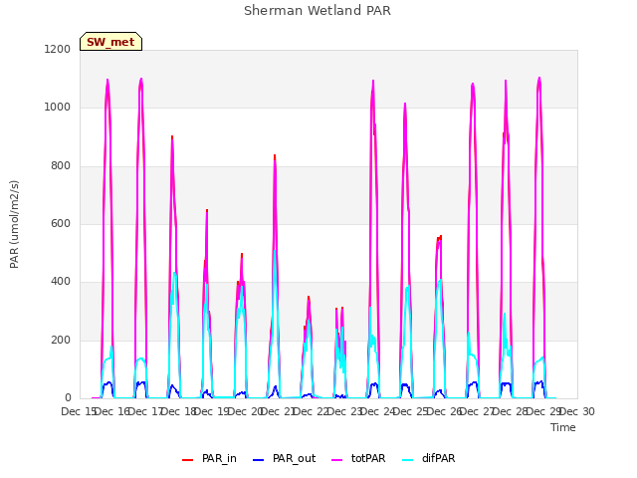Click the blue PAR_out legend color marker

(258, 460)
